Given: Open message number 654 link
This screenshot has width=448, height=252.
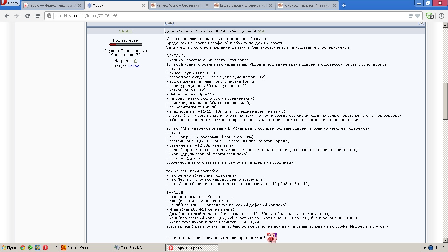Looking at the screenshot, I should (261, 31).
